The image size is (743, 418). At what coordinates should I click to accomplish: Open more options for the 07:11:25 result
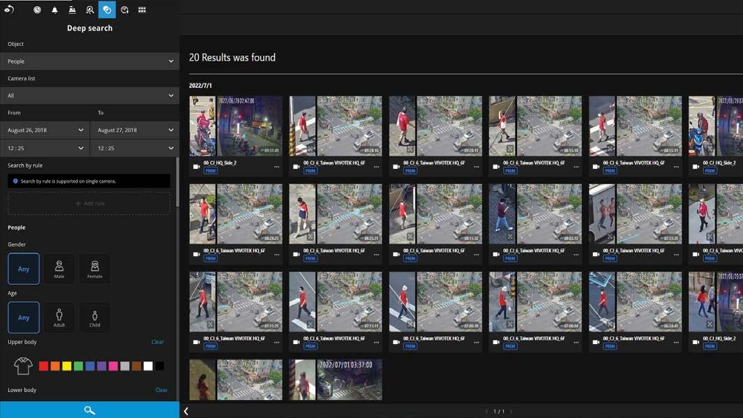tap(277, 342)
